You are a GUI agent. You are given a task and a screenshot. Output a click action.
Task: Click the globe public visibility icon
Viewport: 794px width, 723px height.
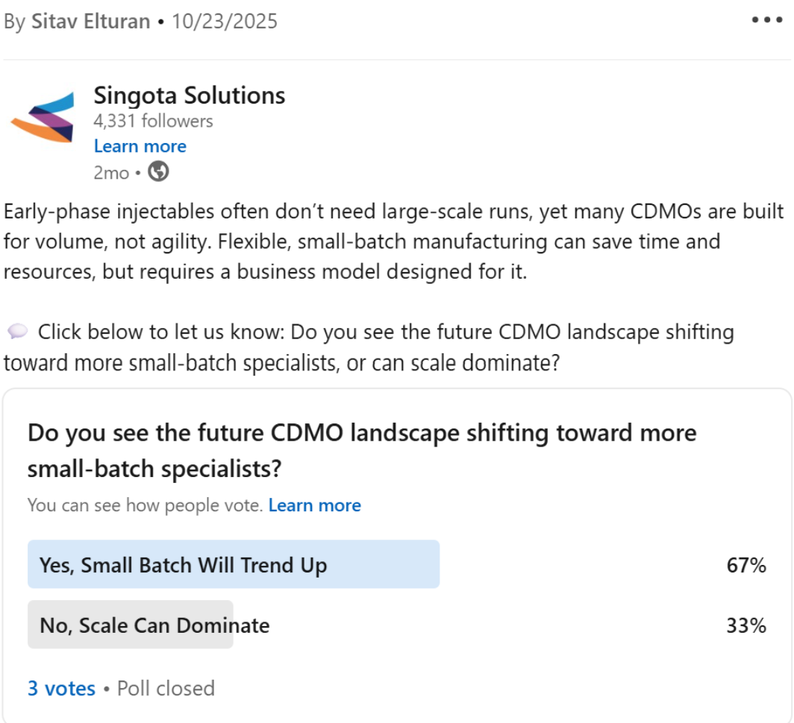pyautogui.click(x=158, y=172)
